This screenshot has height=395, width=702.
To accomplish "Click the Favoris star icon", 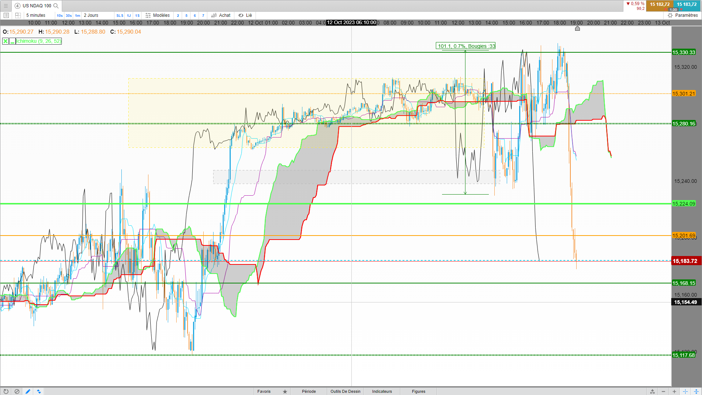I will [285, 391].
